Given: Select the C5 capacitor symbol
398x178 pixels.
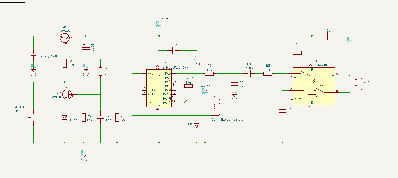Looking at the screenshot, I should point(329,36).
